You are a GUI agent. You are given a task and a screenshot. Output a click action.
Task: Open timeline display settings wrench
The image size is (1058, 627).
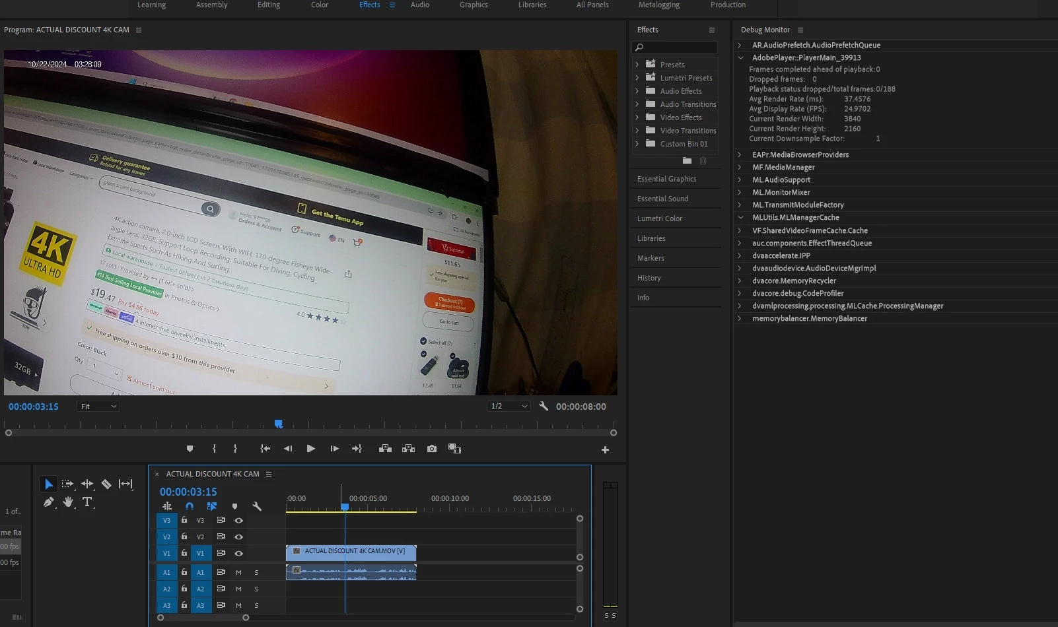coord(257,507)
